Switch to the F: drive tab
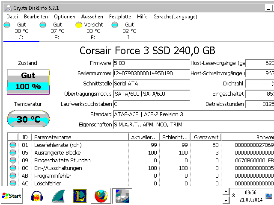 tap(93, 31)
